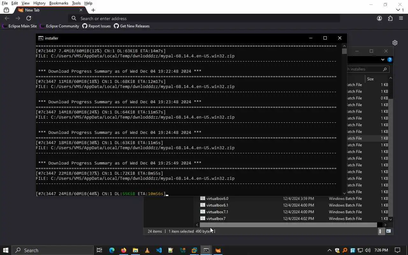Close the New Tab browser tab
This screenshot has height=255, width=408.
pos(81,10)
